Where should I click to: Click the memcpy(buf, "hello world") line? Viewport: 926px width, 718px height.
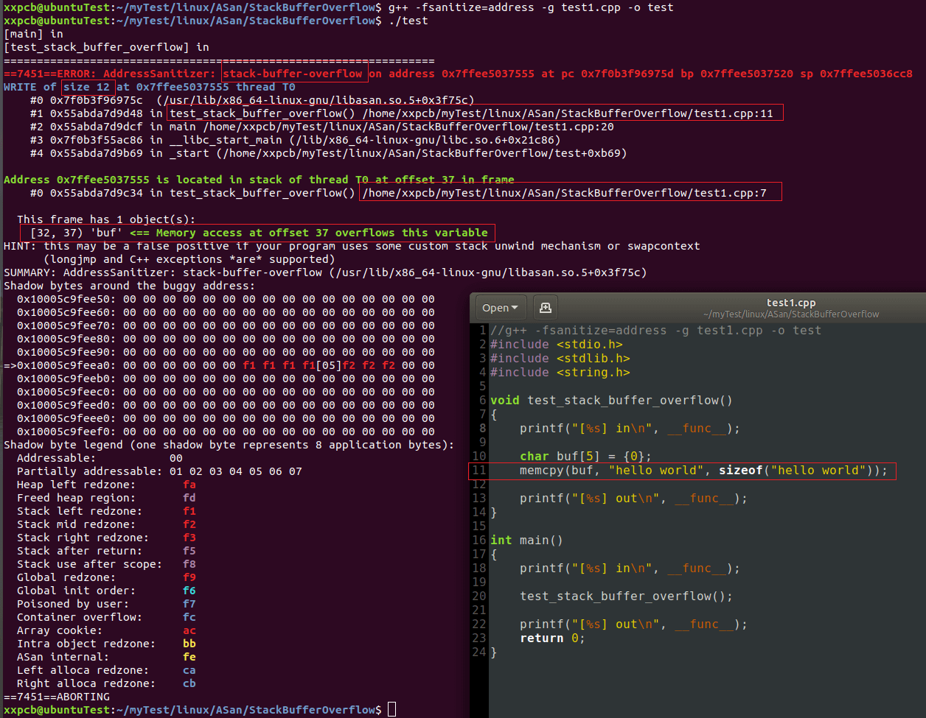(x=704, y=471)
